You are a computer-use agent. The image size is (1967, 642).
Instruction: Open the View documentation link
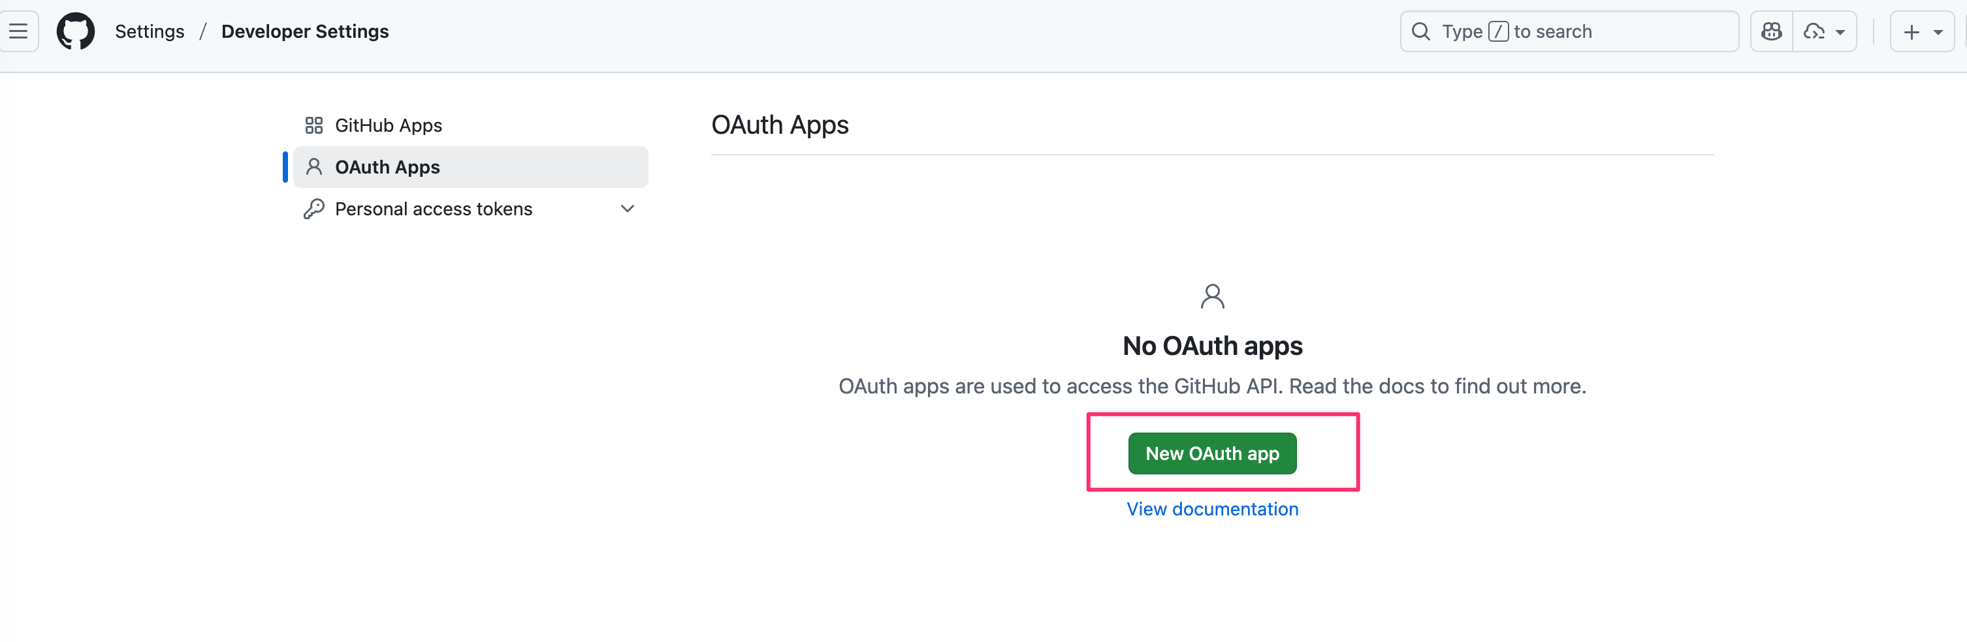(x=1212, y=508)
